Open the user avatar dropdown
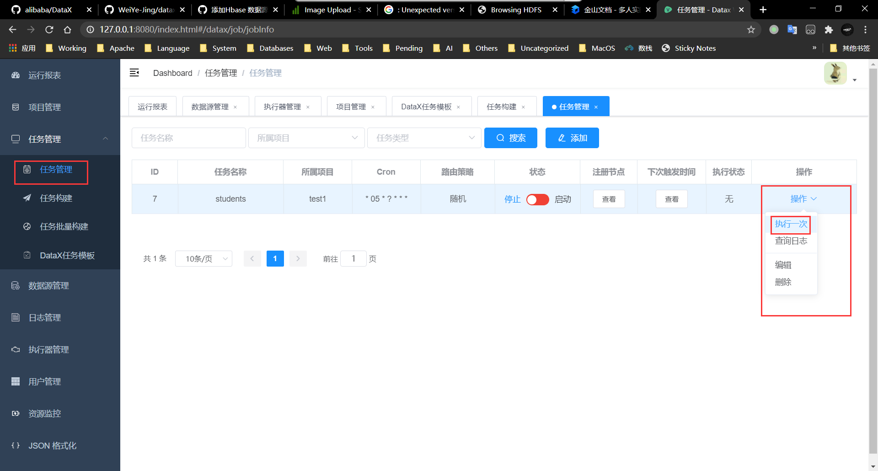This screenshot has height=471, width=878. click(x=835, y=73)
